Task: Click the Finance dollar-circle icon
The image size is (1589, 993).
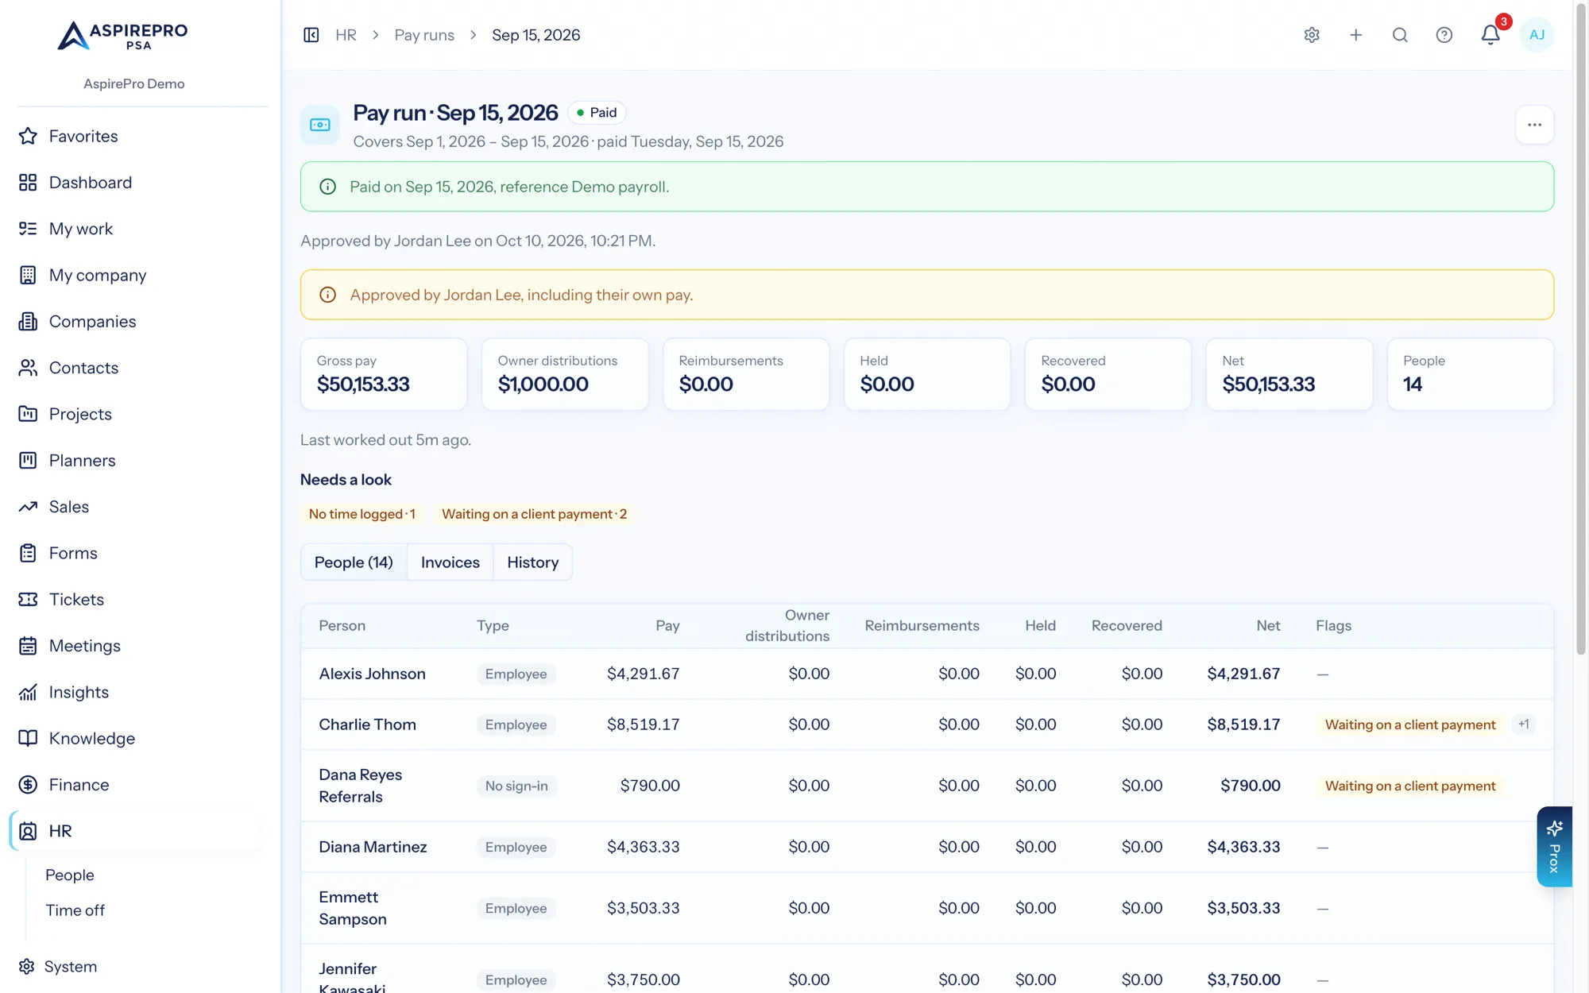Action: (28, 785)
